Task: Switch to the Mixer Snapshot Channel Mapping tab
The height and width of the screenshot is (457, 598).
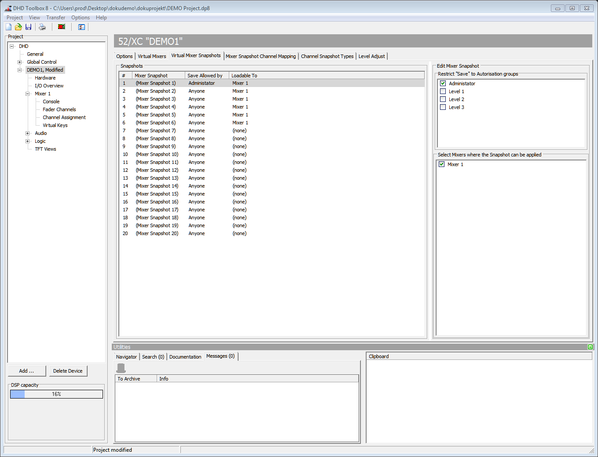Action: [260, 56]
